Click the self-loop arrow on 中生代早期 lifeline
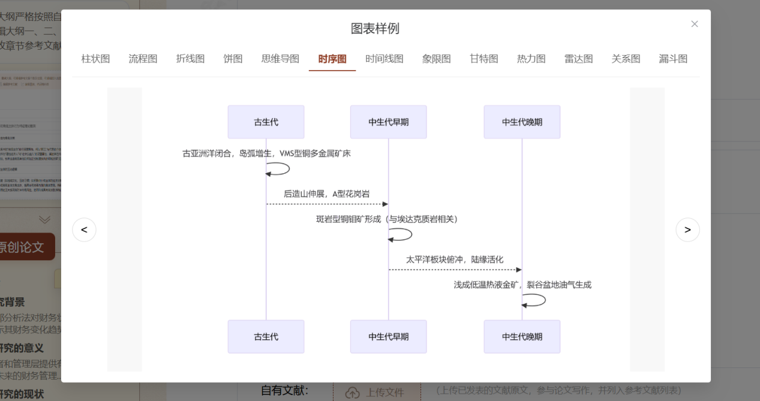The height and width of the screenshot is (401, 760). click(400, 234)
